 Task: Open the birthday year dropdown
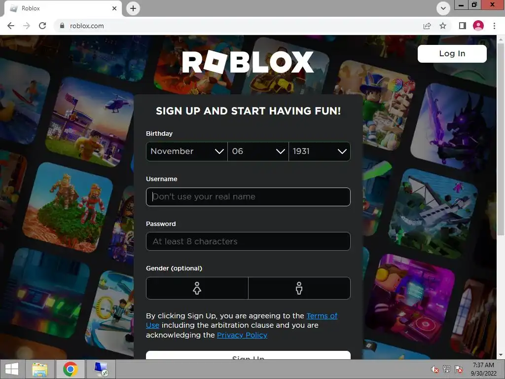(320, 151)
